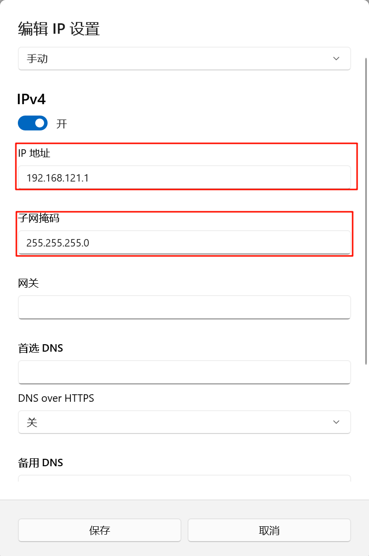Open the DNS over HTTPS dropdown
This screenshot has height=556, width=369.
[x=184, y=422]
